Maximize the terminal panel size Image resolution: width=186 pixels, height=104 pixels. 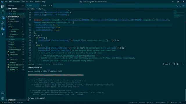[x=180, y=64]
